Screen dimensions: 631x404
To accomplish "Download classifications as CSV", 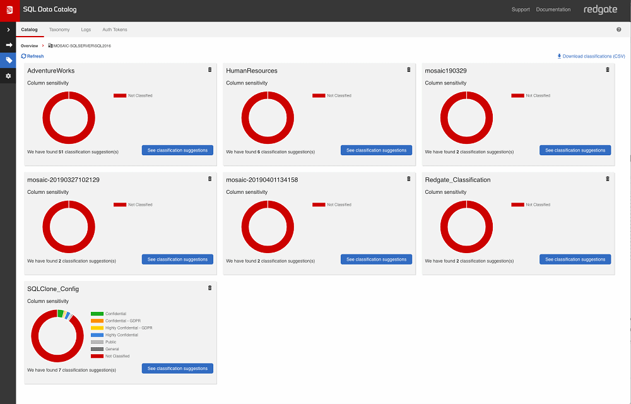I will point(591,56).
